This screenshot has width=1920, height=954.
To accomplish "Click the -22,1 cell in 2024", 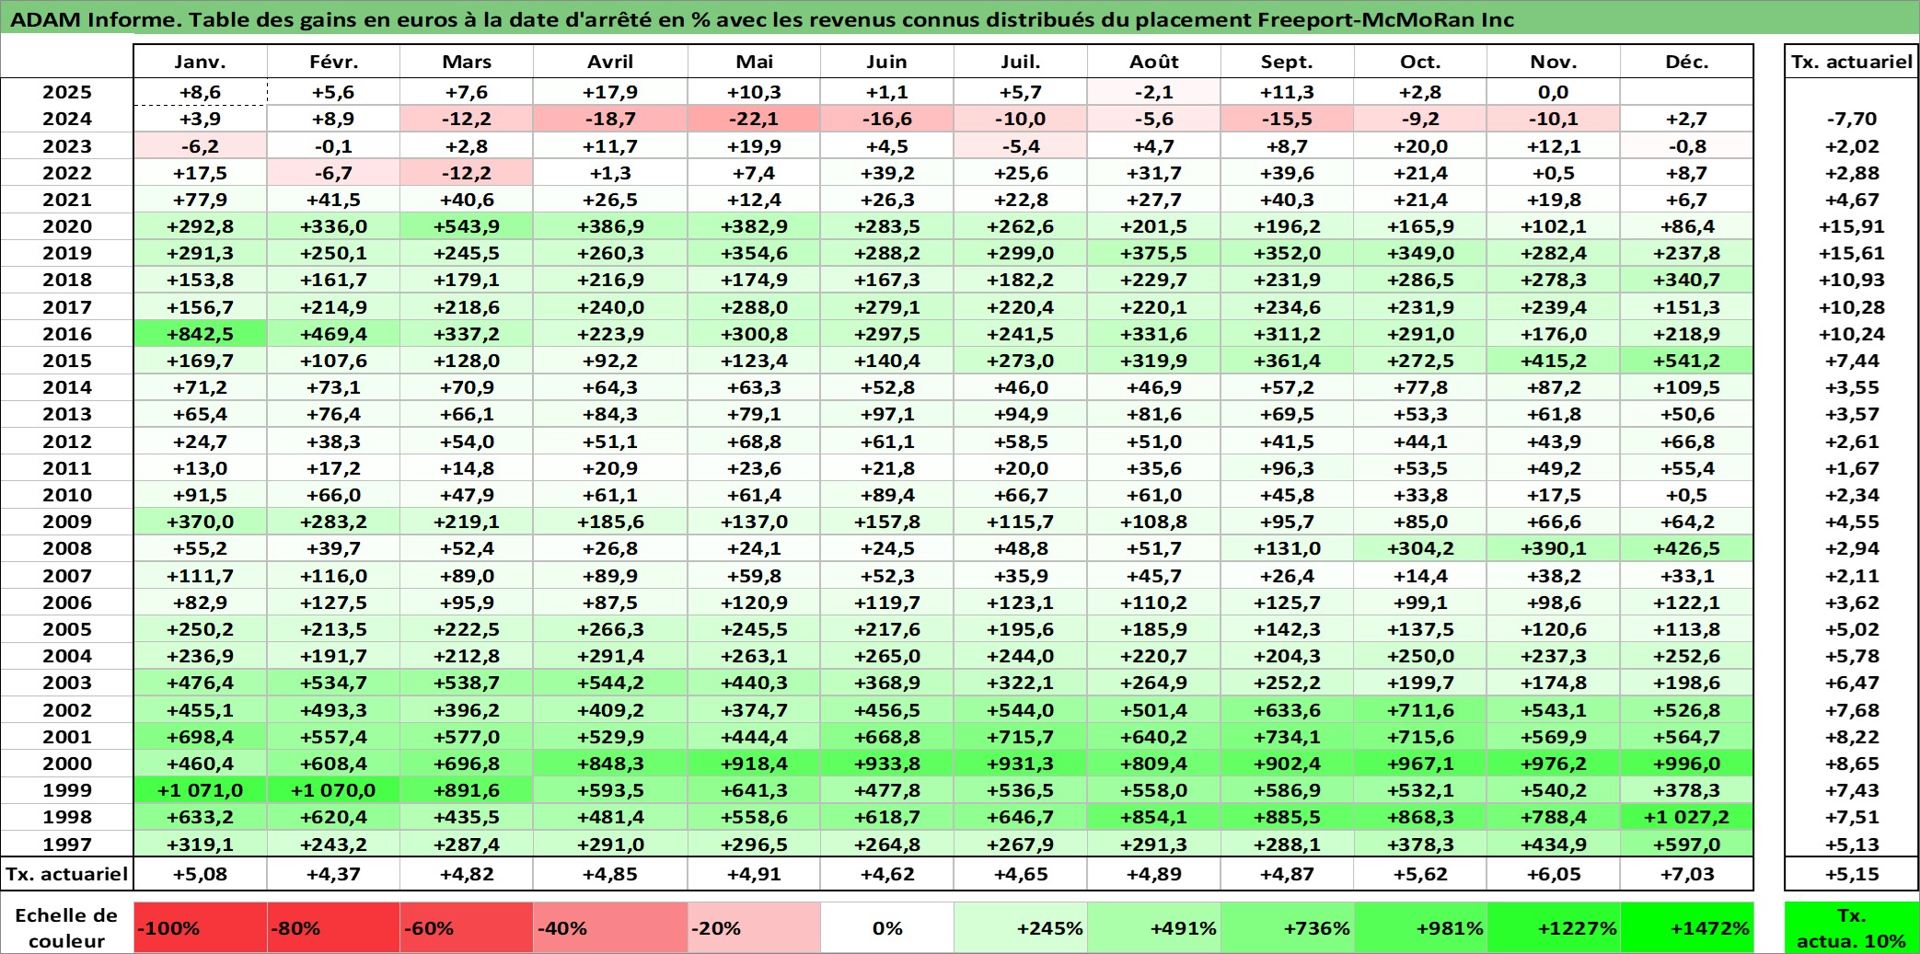I will 754,119.
